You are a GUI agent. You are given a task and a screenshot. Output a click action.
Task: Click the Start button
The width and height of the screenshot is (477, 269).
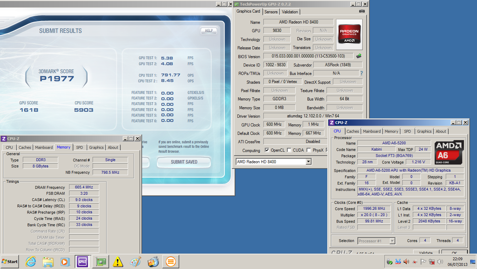click(10, 262)
